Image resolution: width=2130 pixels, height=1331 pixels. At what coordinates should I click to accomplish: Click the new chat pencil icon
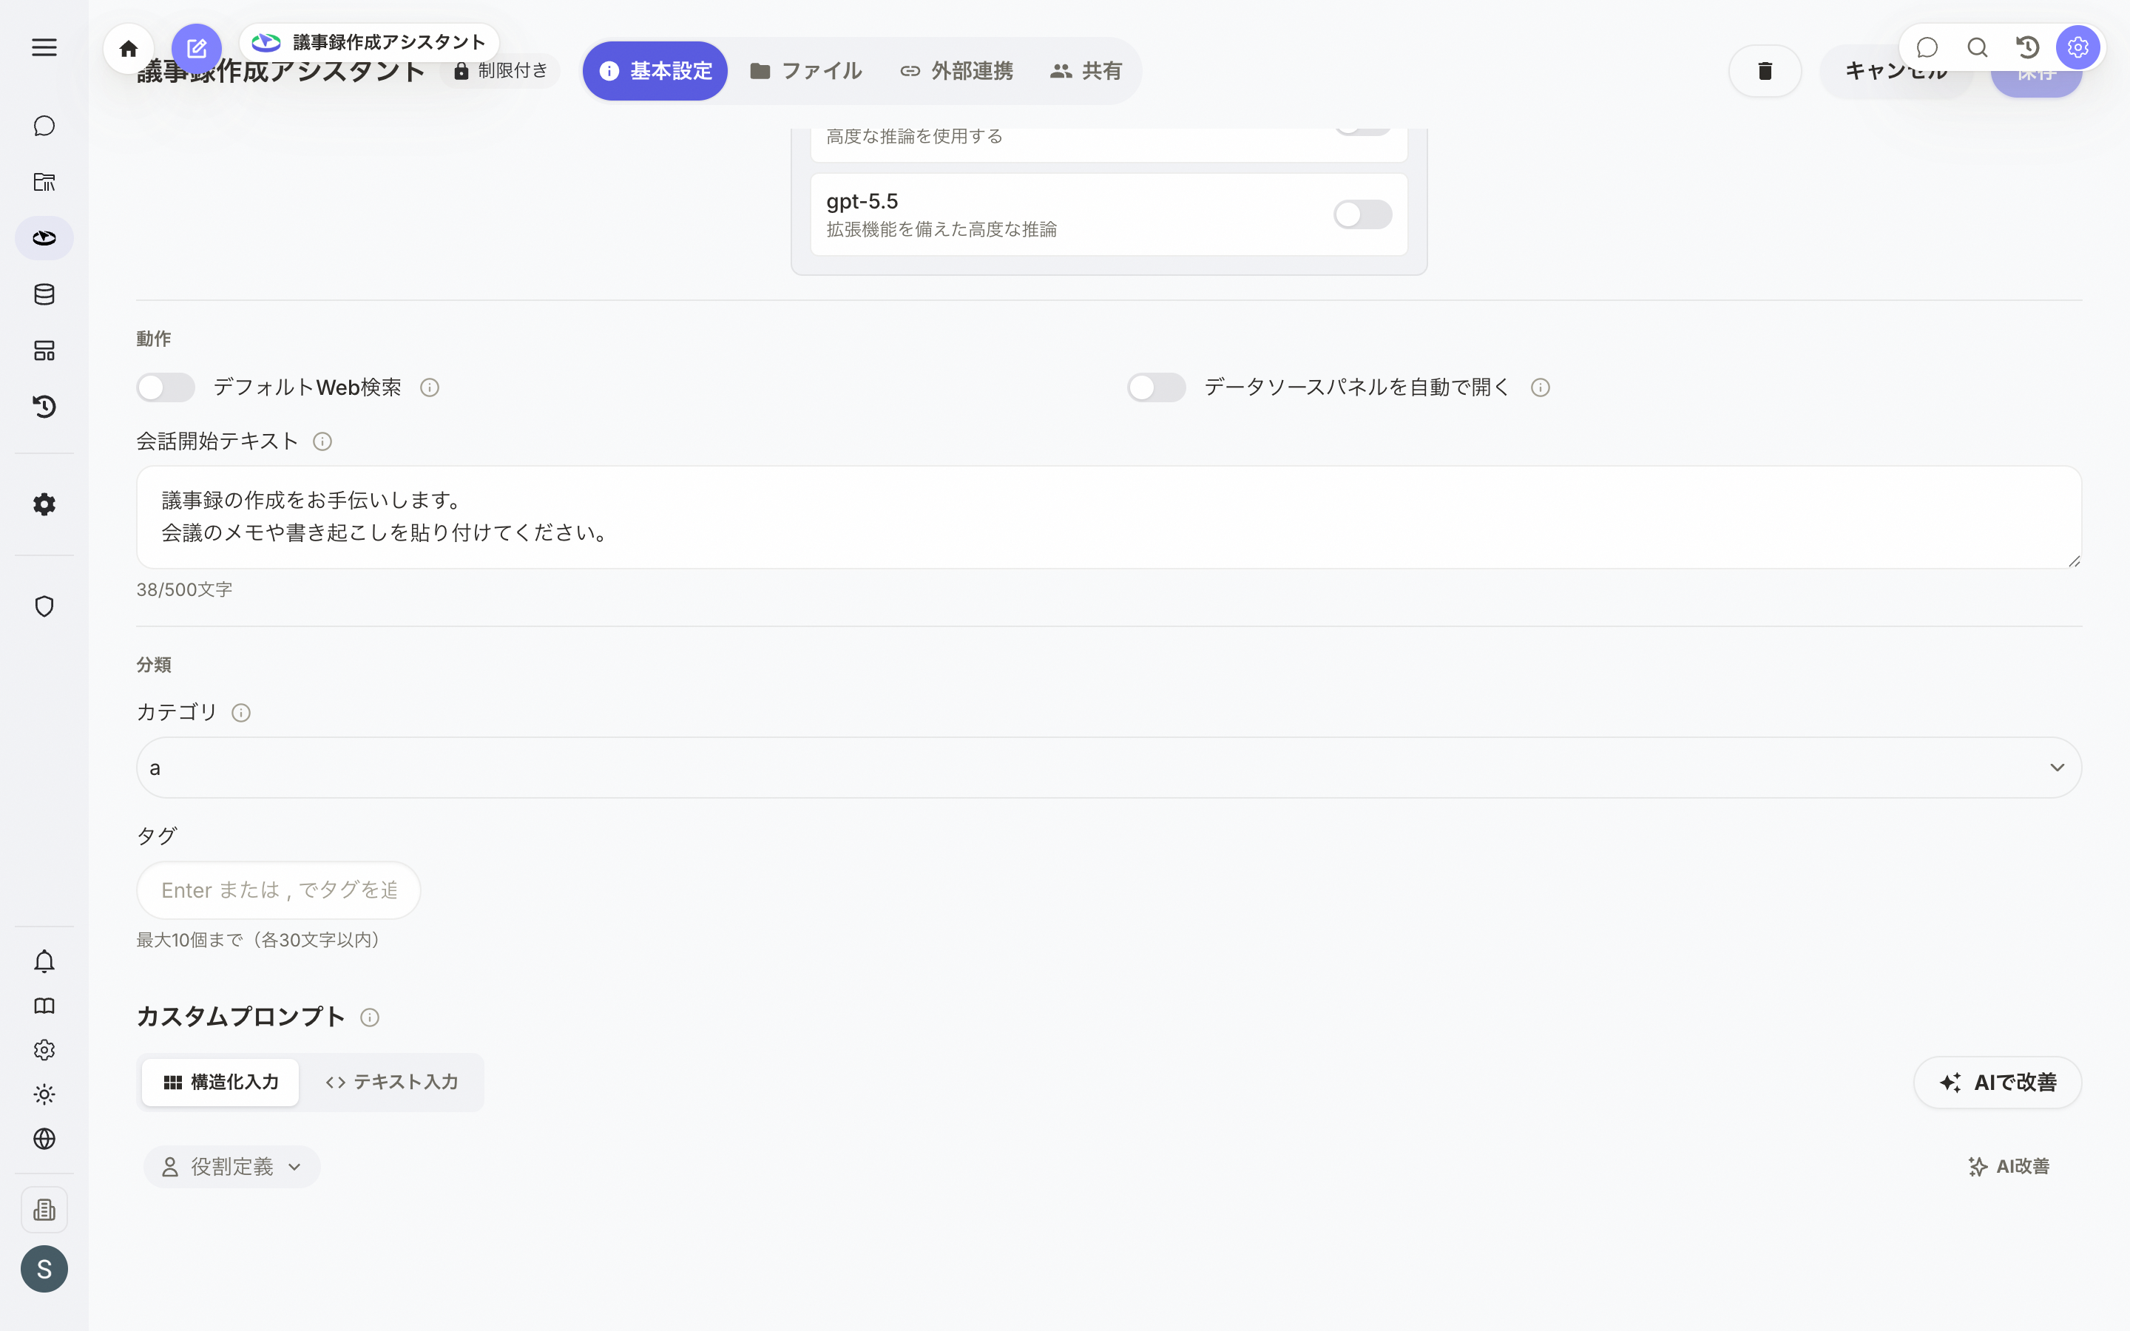(x=196, y=48)
